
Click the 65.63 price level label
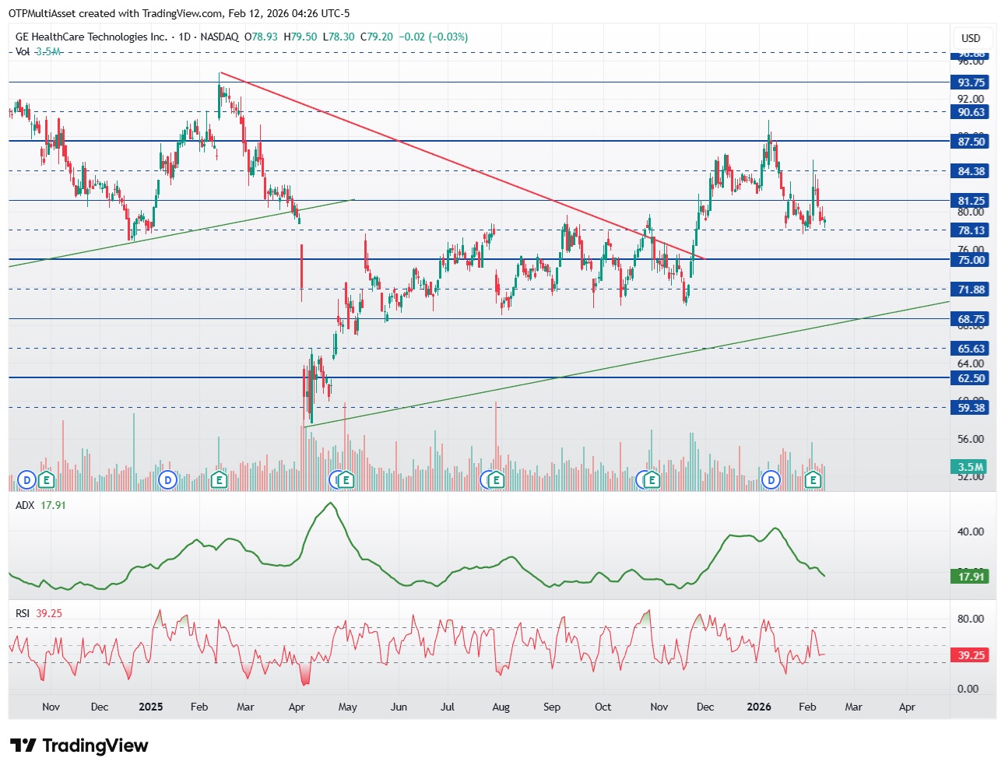971,349
